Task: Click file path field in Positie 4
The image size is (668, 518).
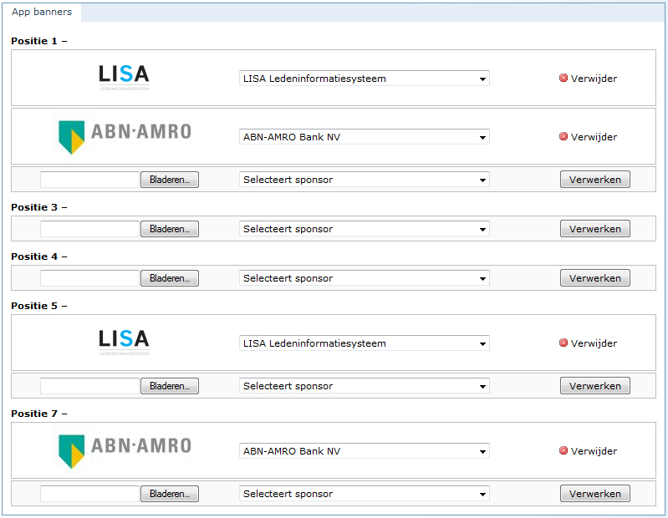Action: [90, 278]
